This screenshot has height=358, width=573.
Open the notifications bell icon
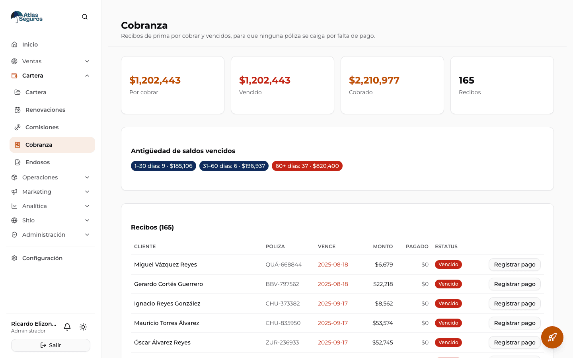(x=67, y=327)
